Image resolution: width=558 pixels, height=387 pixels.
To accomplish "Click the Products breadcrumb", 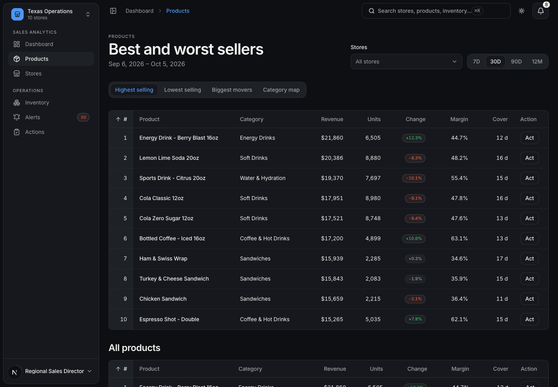I will click(x=178, y=11).
